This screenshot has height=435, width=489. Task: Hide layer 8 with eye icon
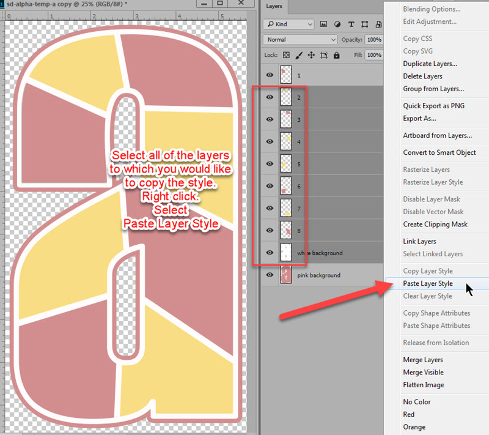click(x=270, y=230)
